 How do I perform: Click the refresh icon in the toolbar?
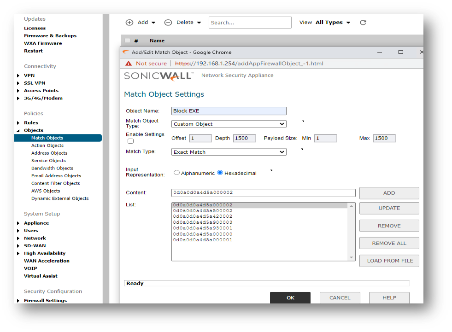pos(363,23)
